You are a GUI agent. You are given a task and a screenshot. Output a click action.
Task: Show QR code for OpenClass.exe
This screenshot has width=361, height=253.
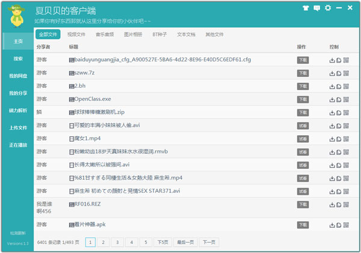346,99
